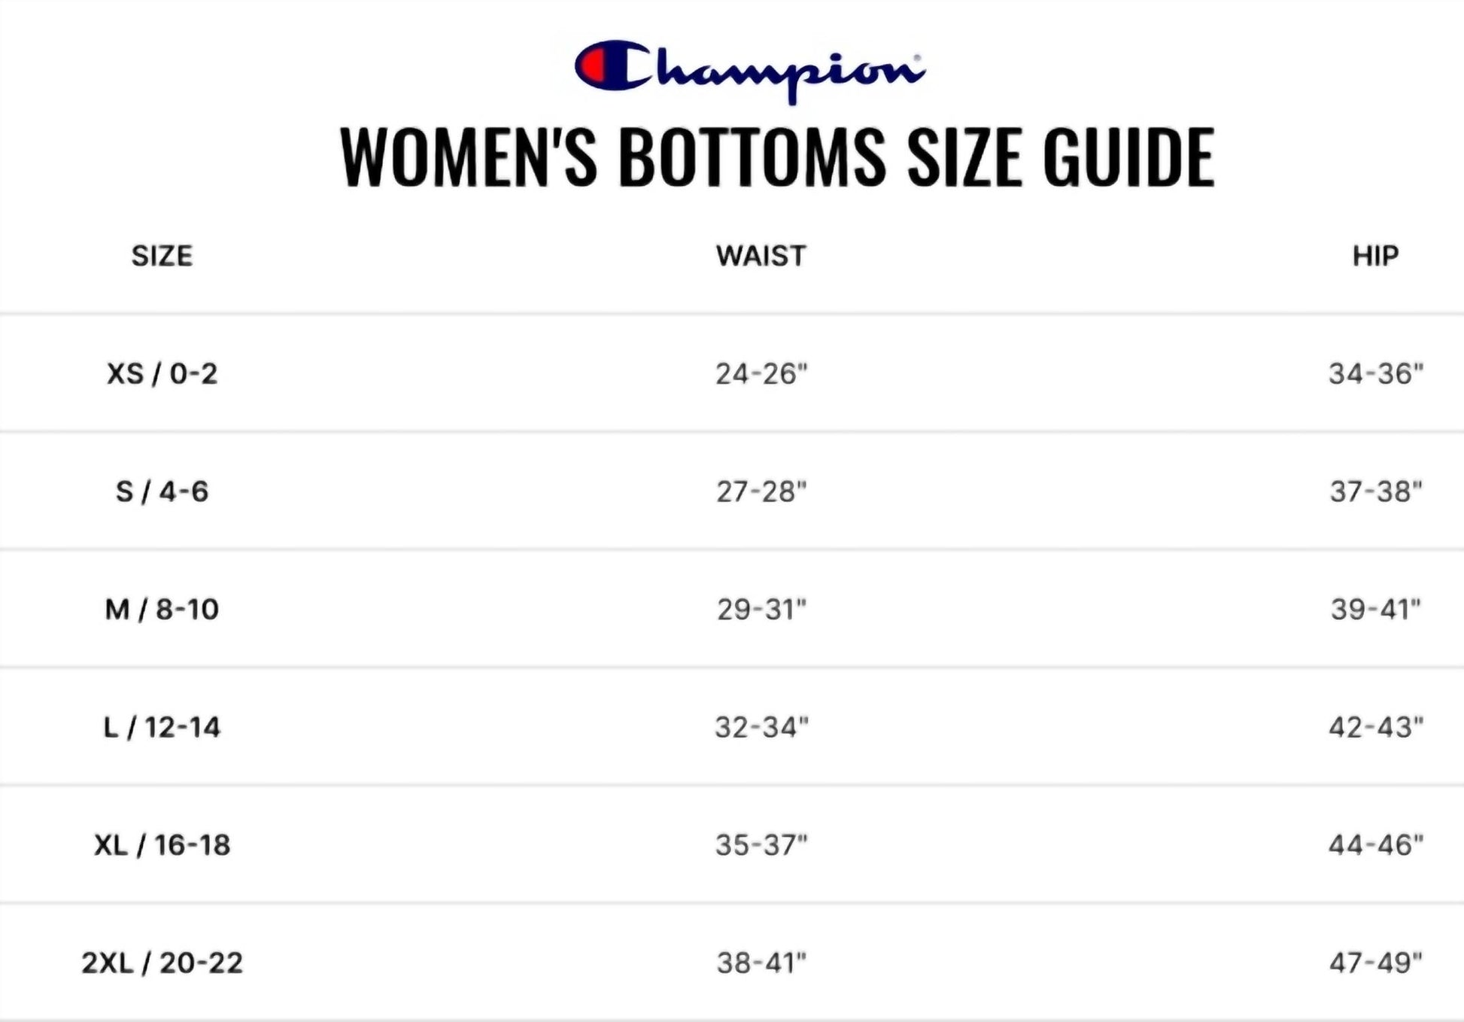Select the WAIST column header
This screenshot has width=1464, height=1022.
click(x=761, y=257)
